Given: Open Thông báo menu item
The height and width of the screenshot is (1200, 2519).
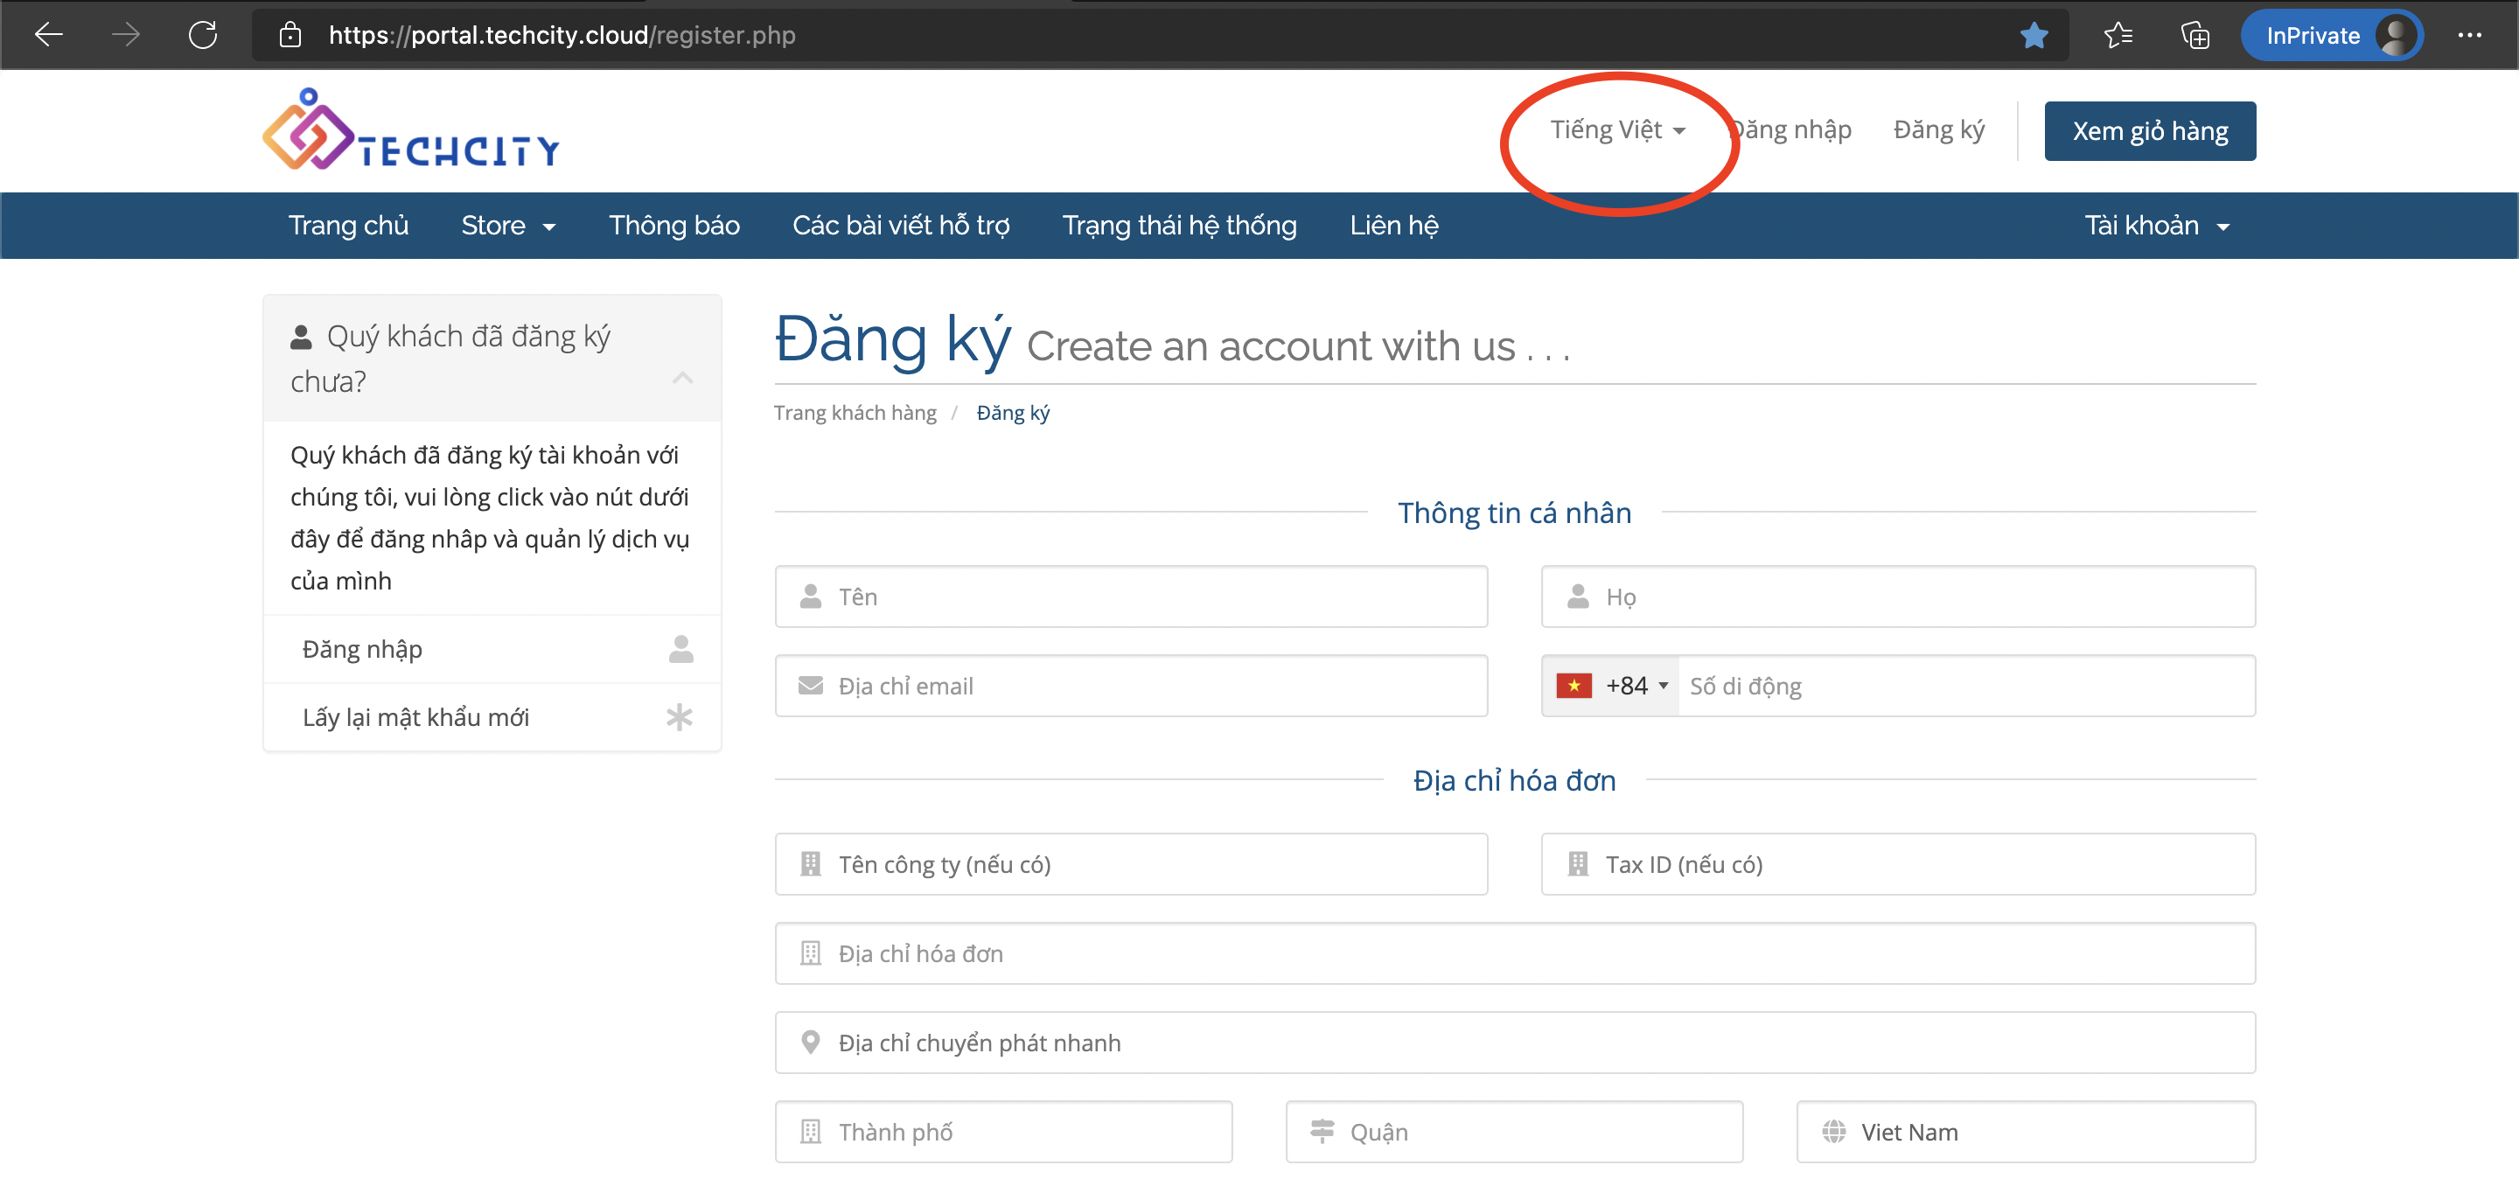Looking at the screenshot, I should [x=673, y=225].
